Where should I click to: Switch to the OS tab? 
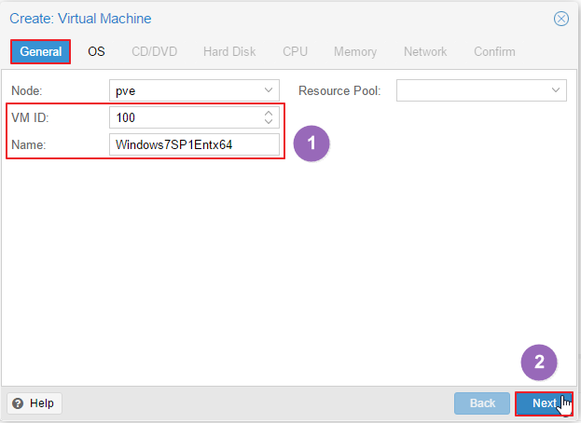[x=96, y=51]
